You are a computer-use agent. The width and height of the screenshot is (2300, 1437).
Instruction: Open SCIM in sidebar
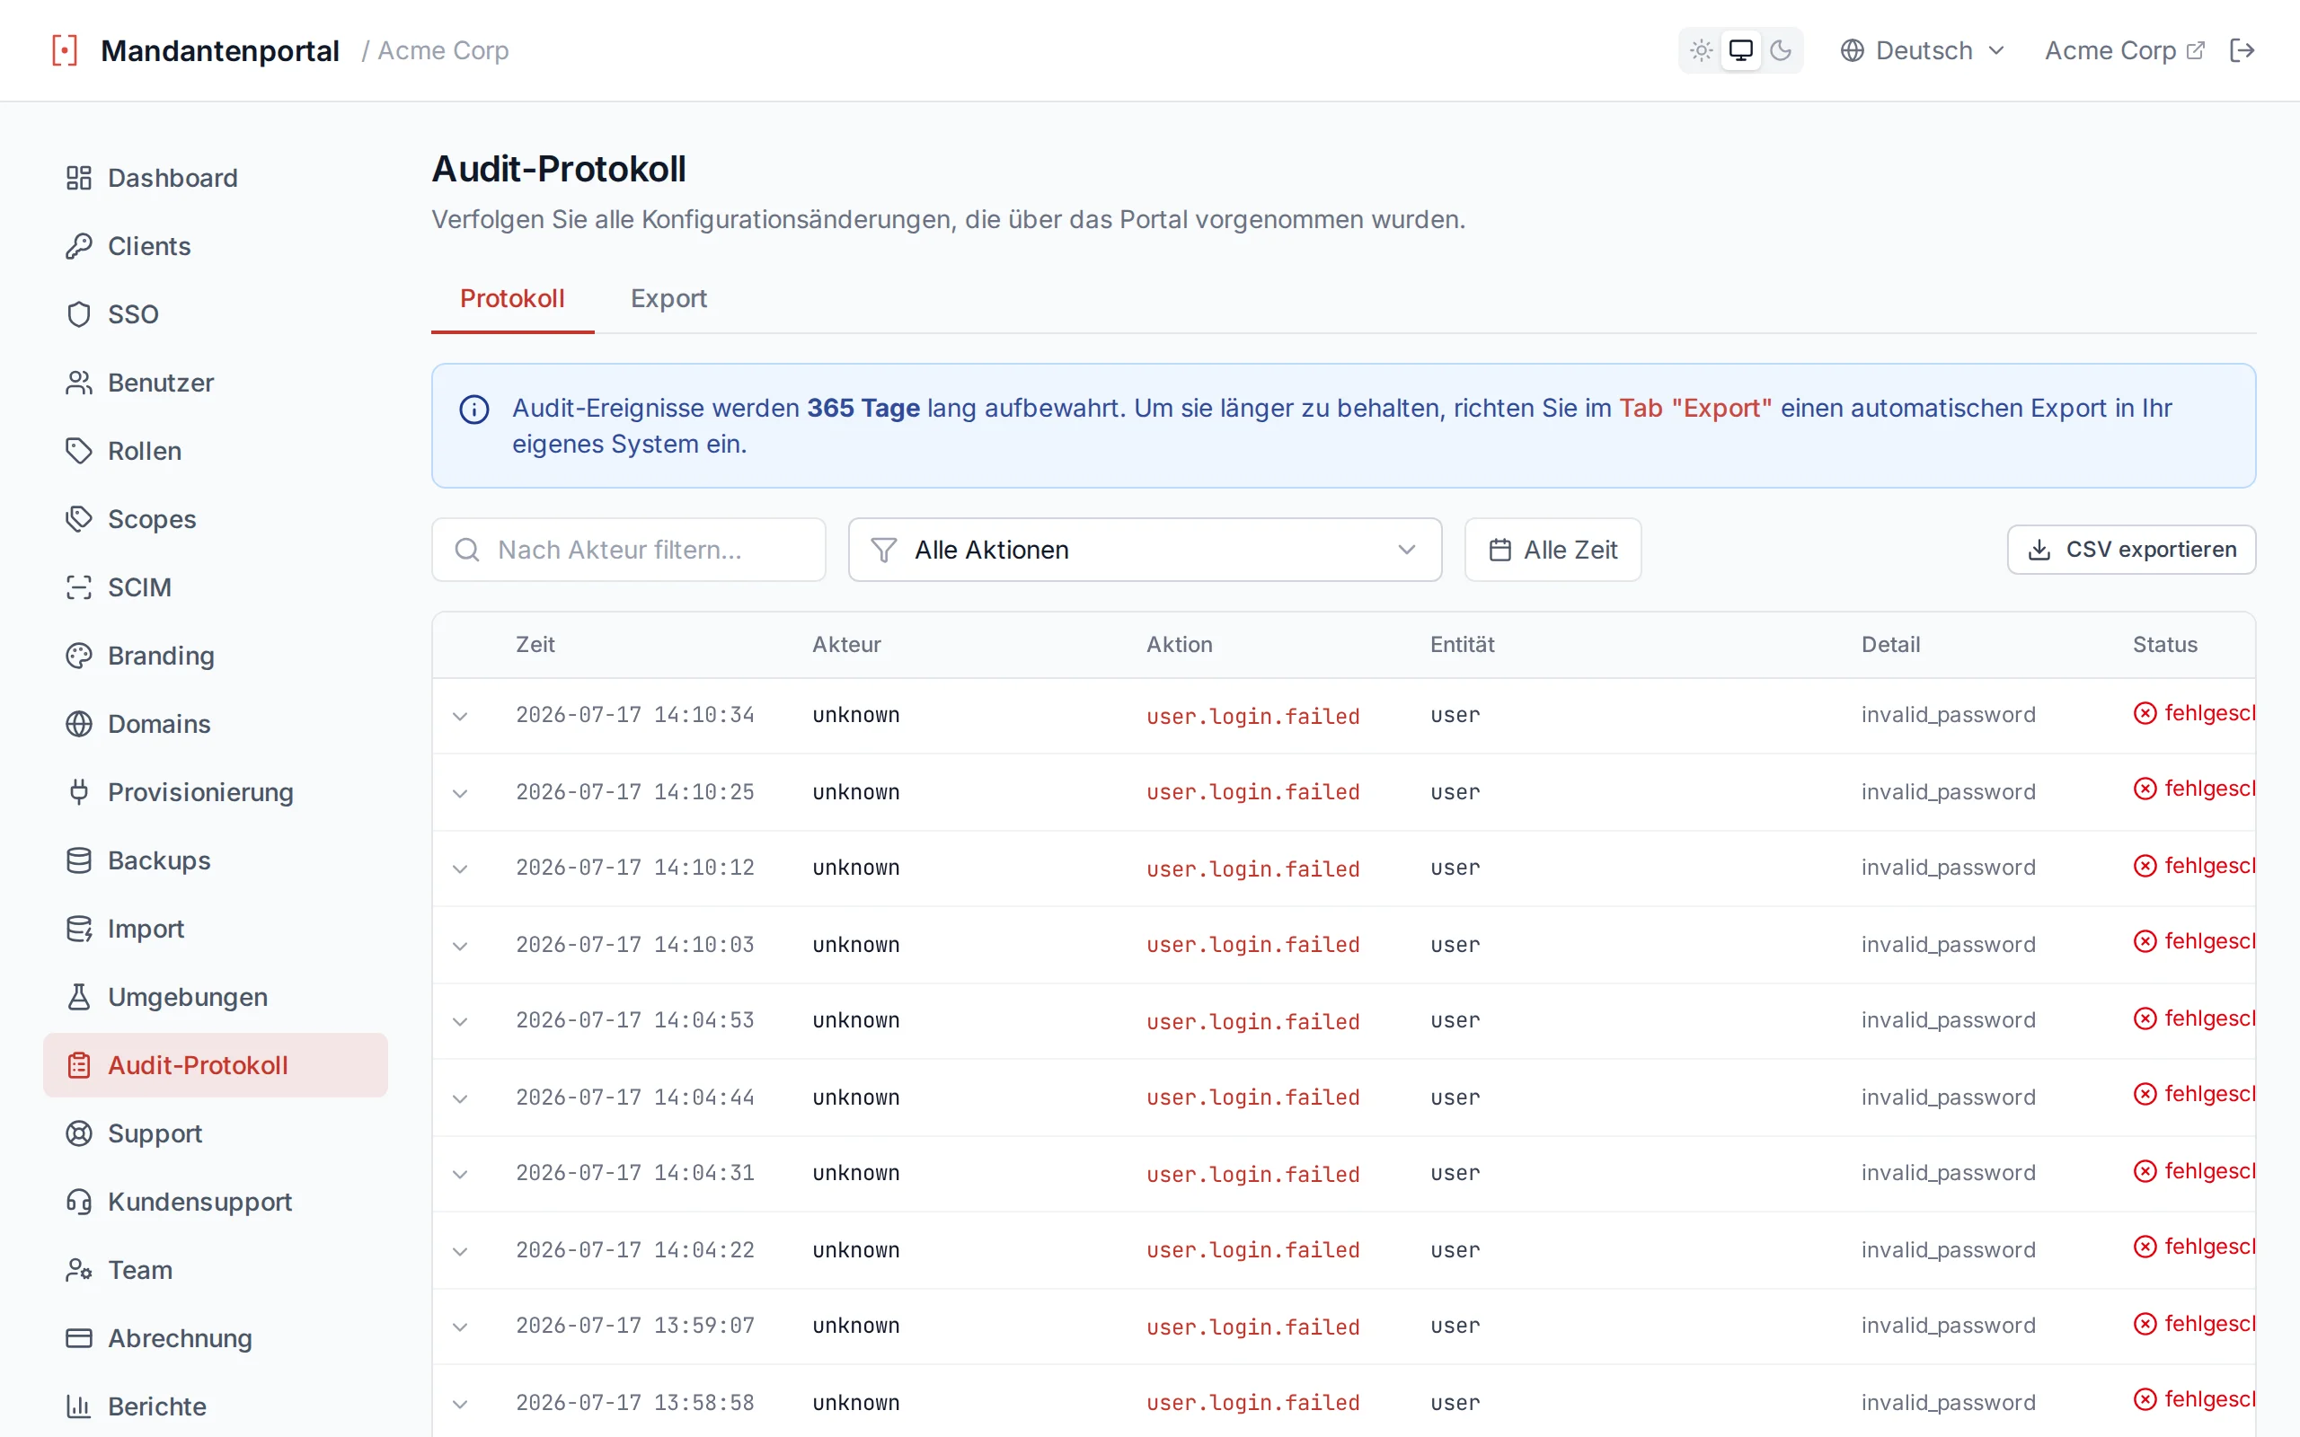point(216,587)
